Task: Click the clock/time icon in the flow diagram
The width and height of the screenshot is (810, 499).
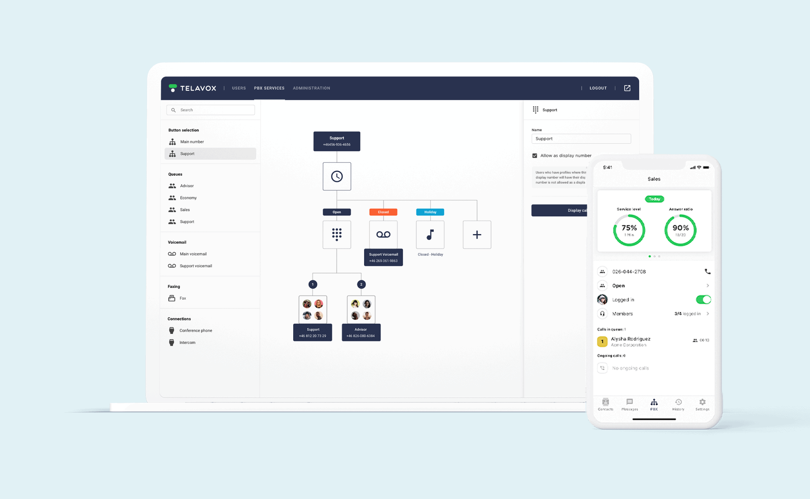Action: (336, 176)
